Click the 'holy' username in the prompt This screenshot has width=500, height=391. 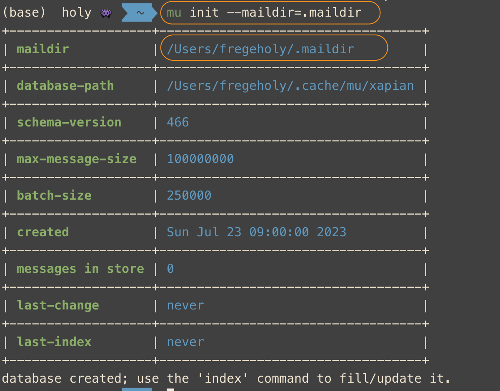(x=76, y=13)
